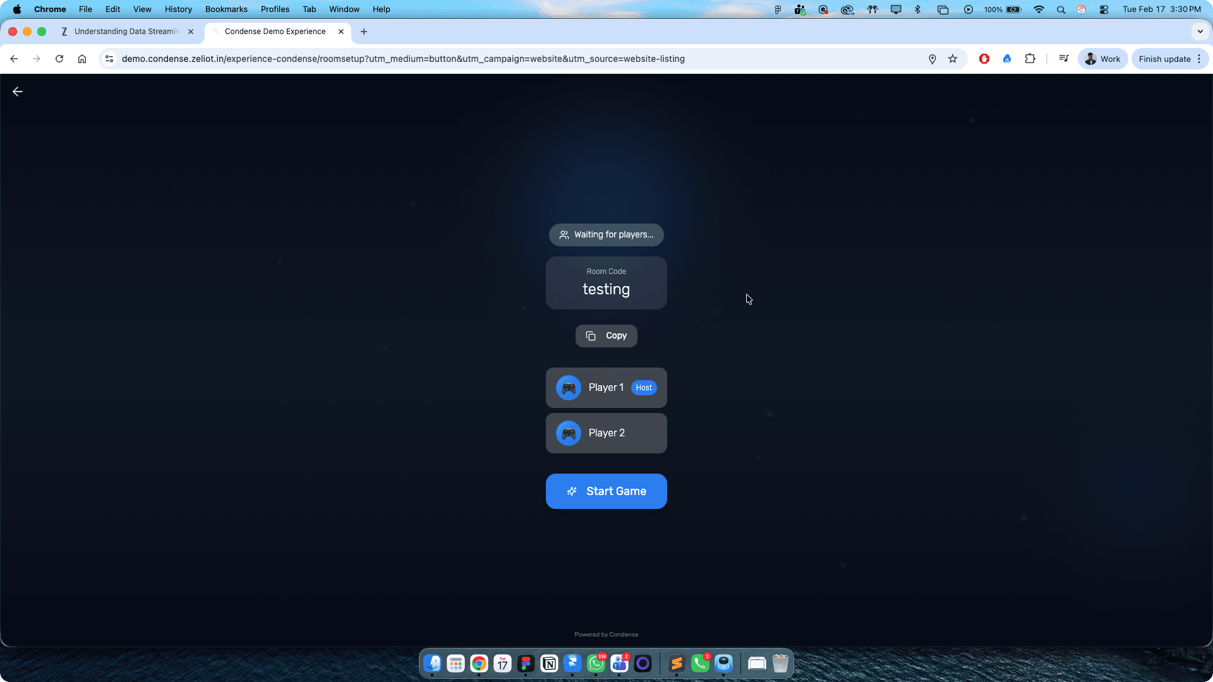The height and width of the screenshot is (682, 1213).
Task: Click the Copy room code button
Action: [606, 336]
